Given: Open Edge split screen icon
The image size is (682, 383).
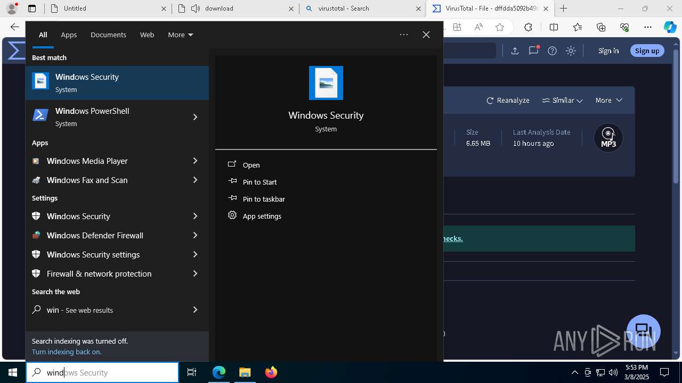Looking at the screenshot, I should pos(554,27).
